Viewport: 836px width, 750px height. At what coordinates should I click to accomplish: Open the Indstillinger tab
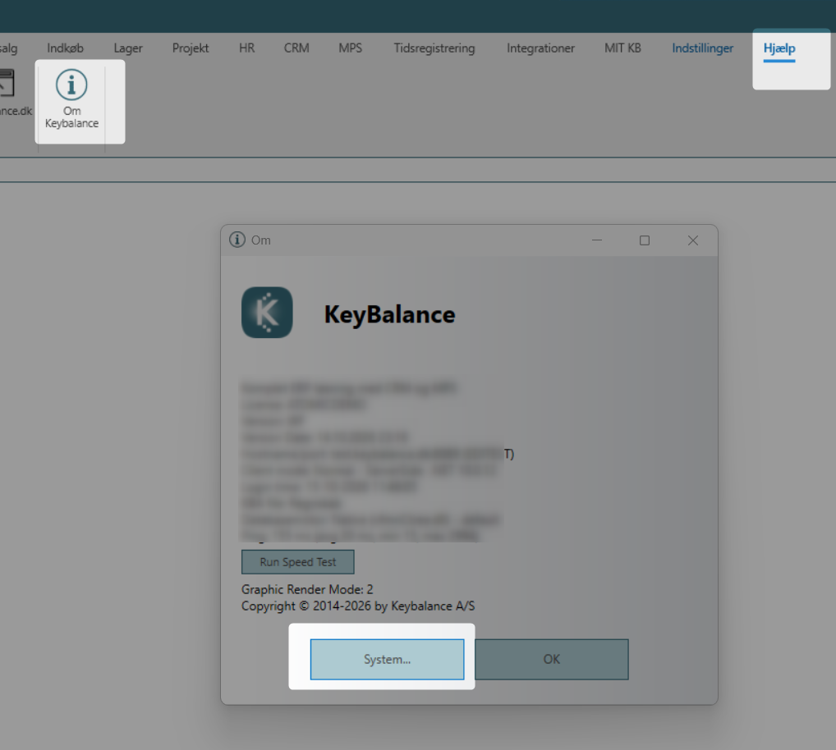702,48
